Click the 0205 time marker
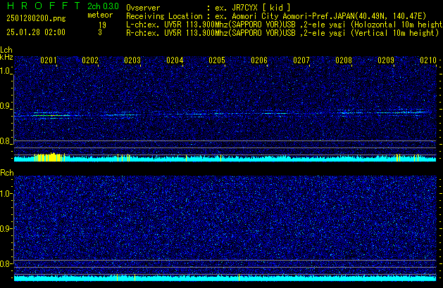 pos(217,60)
